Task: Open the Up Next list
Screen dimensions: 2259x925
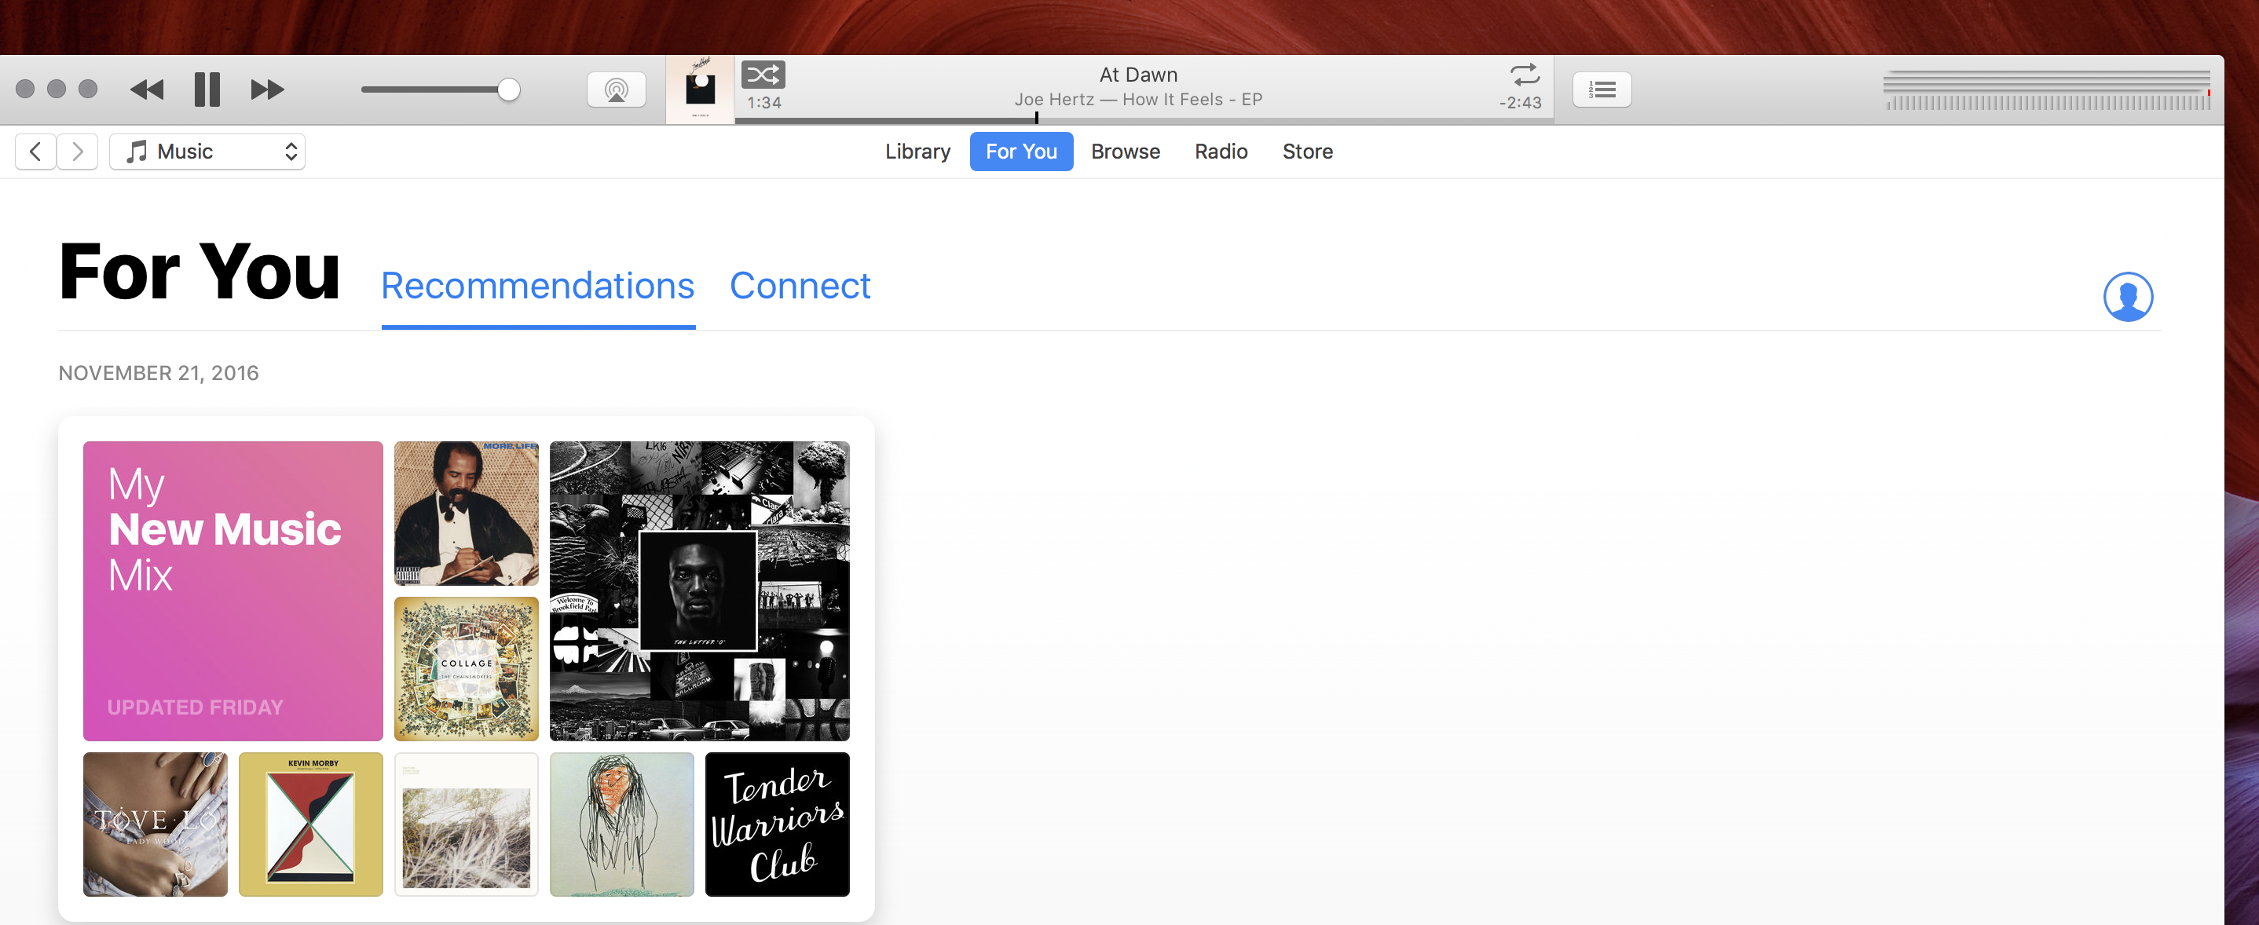Action: 1602,90
